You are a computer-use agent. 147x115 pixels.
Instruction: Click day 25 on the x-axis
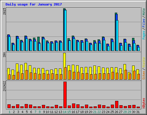112,112
